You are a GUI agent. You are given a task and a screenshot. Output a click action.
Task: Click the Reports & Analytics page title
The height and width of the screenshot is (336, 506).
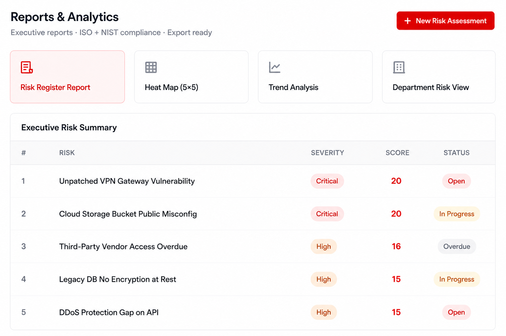coord(65,17)
